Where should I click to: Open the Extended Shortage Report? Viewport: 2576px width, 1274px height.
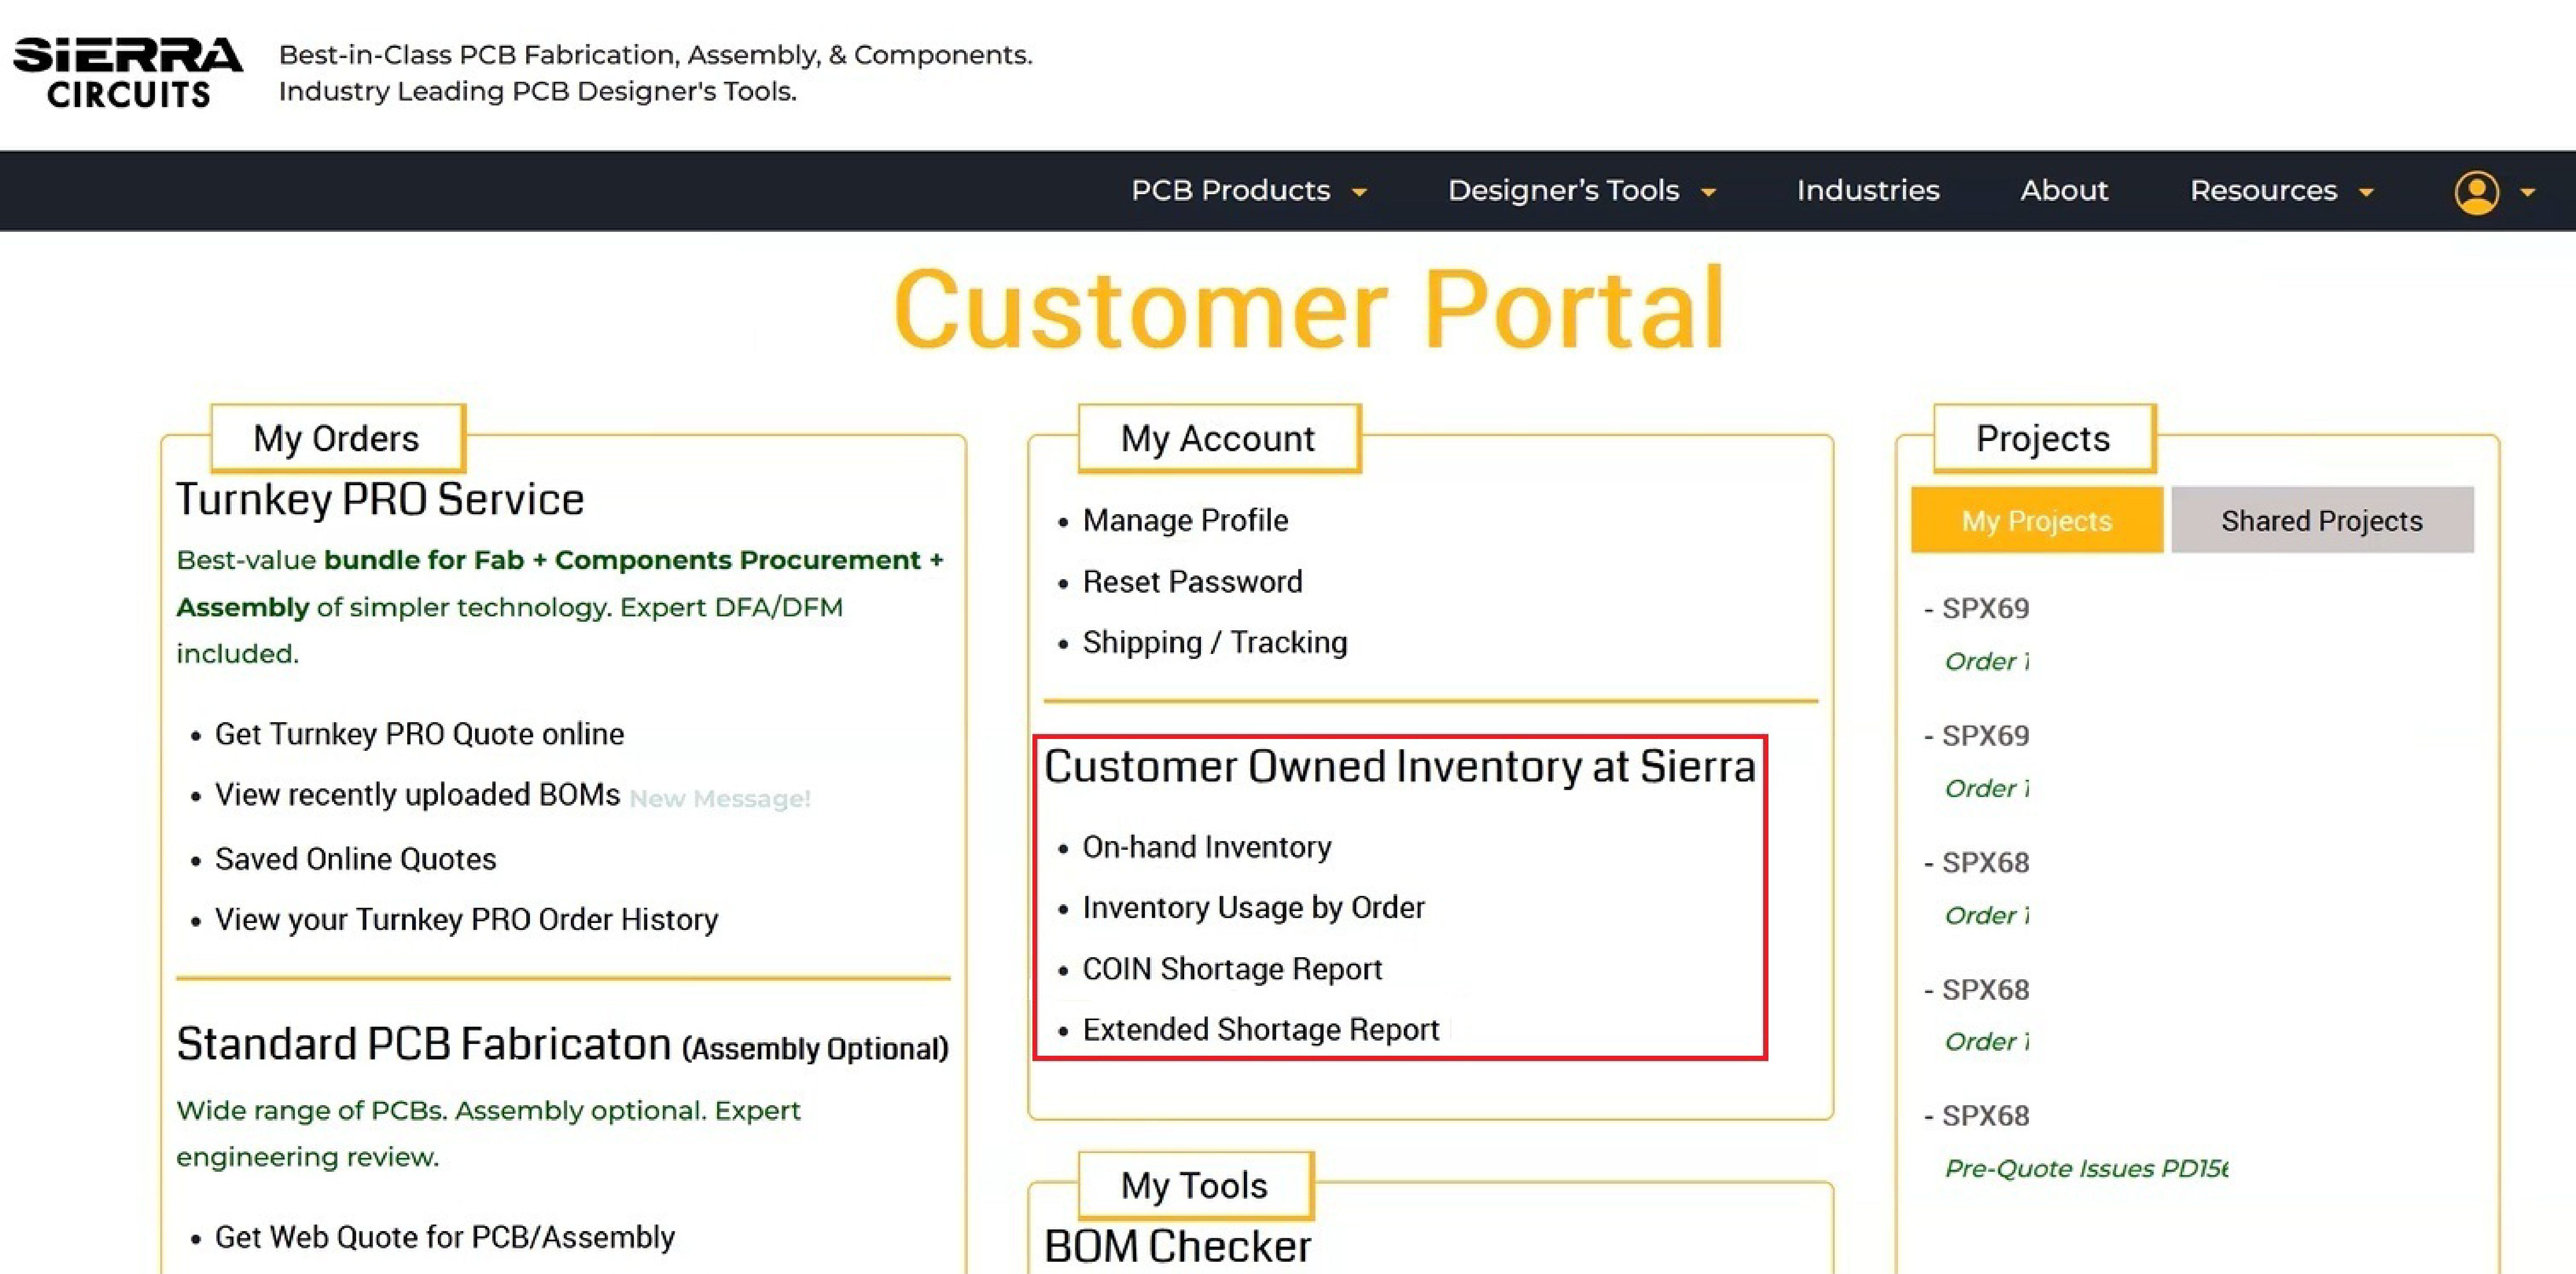point(1261,1029)
